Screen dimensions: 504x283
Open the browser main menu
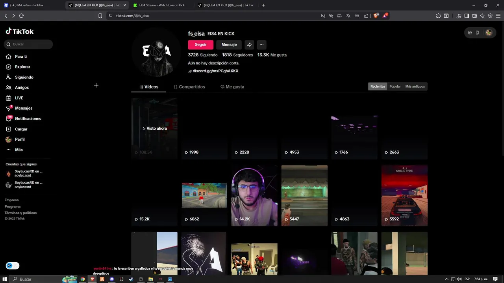pos(498,16)
